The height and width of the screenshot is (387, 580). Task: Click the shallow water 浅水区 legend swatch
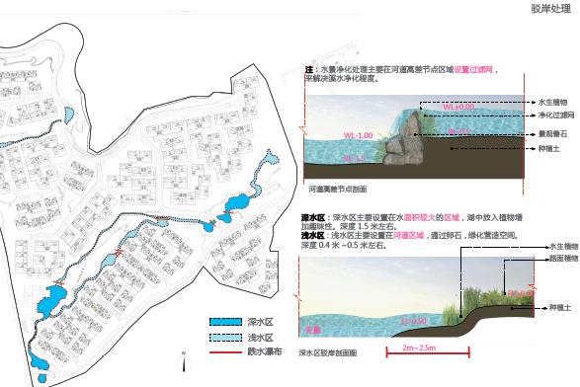tap(225, 338)
